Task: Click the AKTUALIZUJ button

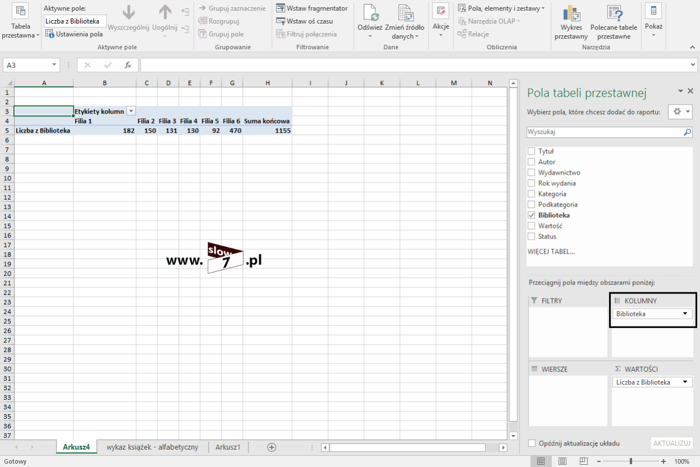Action: click(x=671, y=443)
